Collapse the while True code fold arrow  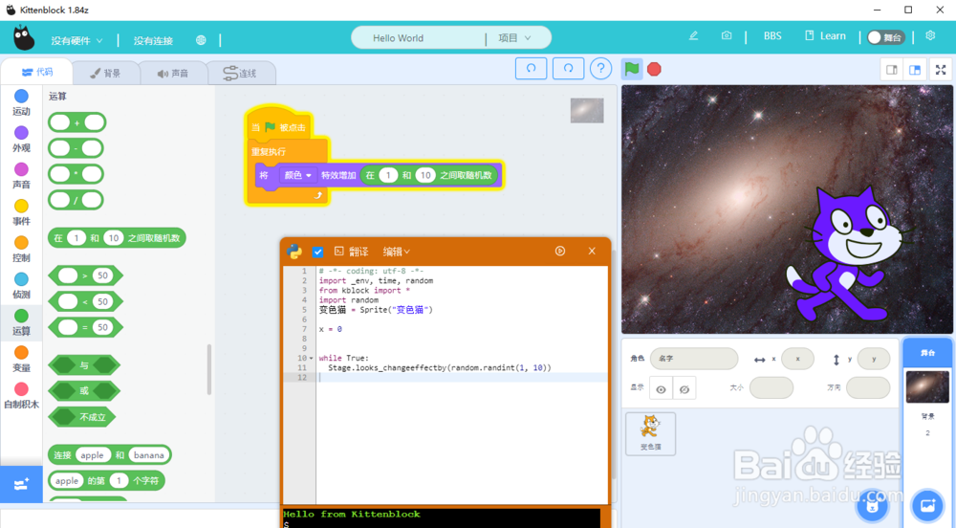pos(312,359)
